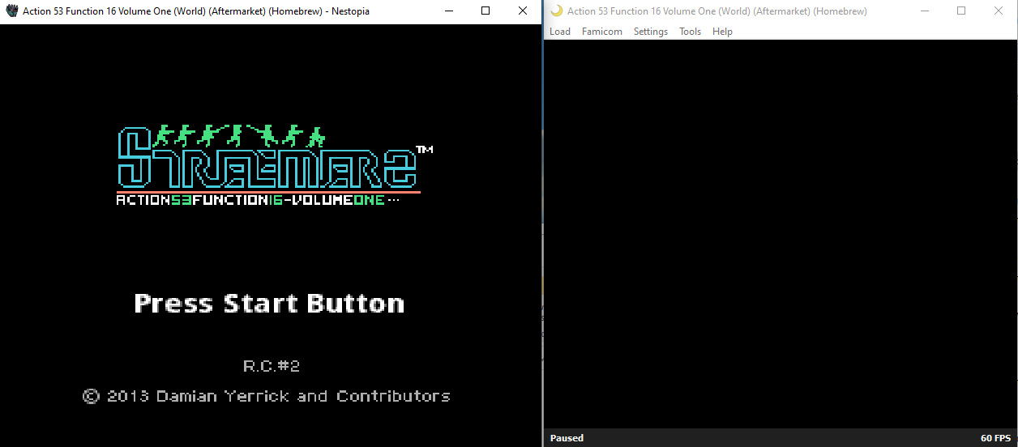Click the 'R.C.#2' text on title screen
The height and width of the screenshot is (447, 1018).
(x=272, y=366)
